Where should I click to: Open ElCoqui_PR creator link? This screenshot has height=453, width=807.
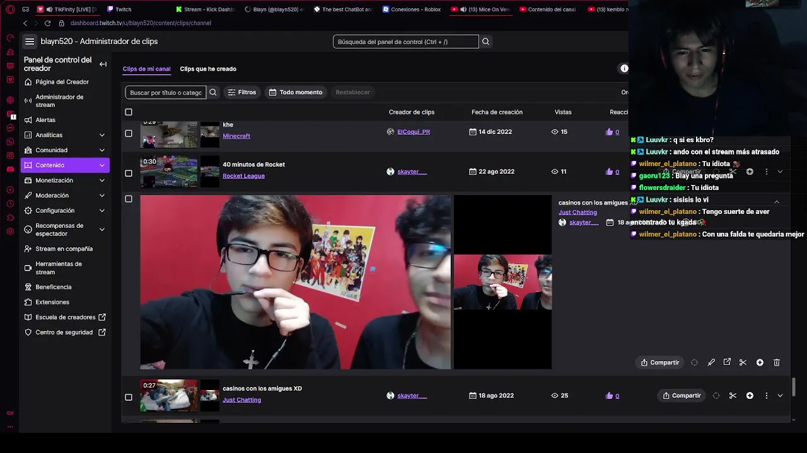coord(414,132)
